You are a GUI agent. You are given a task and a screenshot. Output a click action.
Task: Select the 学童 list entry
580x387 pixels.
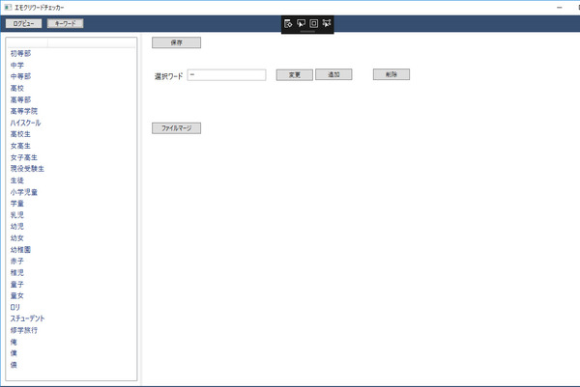tap(17, 204)
